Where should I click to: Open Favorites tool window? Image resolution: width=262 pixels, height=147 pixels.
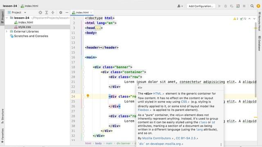[x=2, y=136]
